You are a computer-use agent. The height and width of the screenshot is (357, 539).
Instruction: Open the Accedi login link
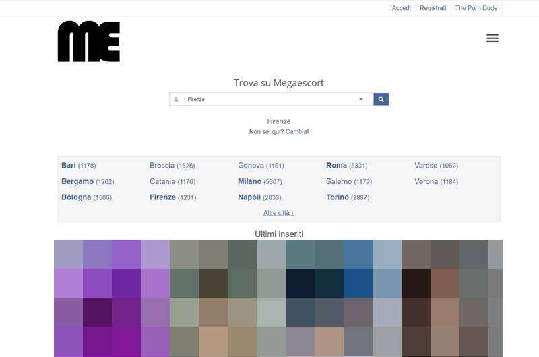[x=401, y=8]
